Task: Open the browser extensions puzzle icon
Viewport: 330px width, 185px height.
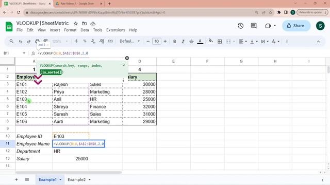Action: (279, 12)
